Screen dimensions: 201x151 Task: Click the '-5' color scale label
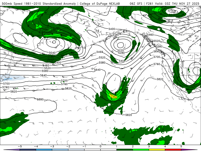tap(20, 146)
